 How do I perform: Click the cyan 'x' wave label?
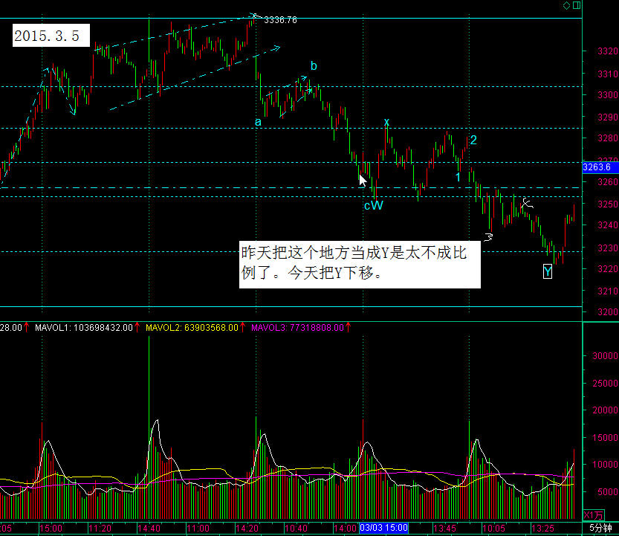386,121
